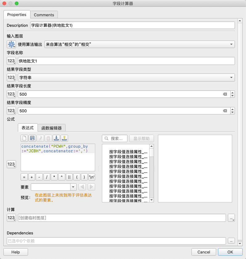The image size is (246, 259).
Task: Go to next feature in preview
Action: tap(91, 187)
